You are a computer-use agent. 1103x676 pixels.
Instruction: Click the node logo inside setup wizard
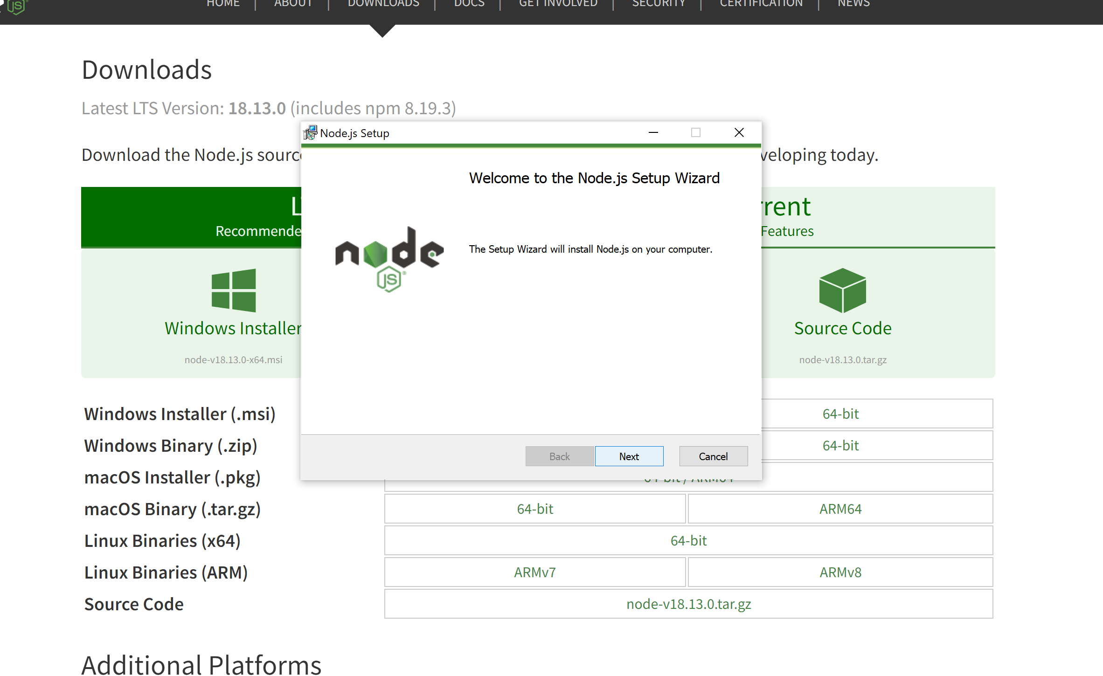[389, 259]
